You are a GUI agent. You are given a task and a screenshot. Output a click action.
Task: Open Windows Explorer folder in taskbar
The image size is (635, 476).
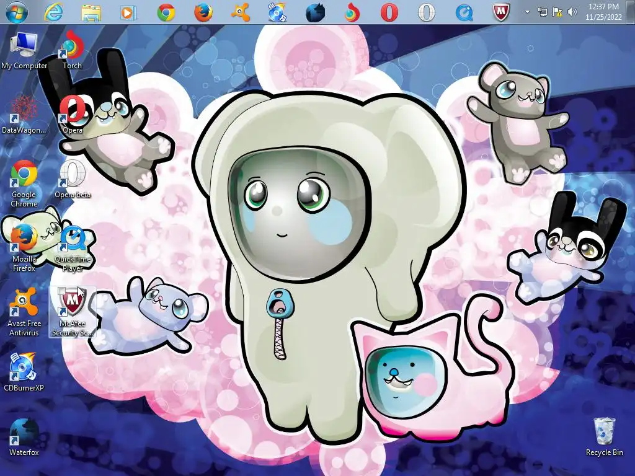91,12
